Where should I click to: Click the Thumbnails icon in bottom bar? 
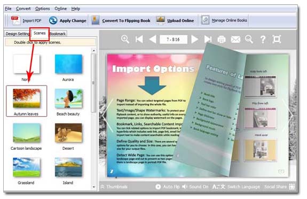coord(103,187)
